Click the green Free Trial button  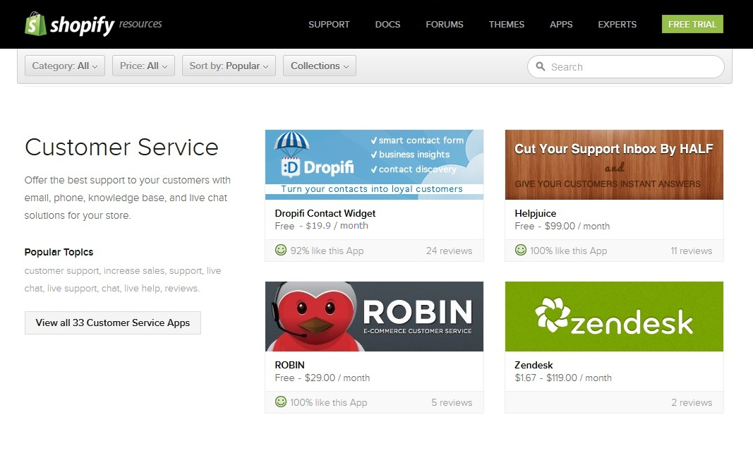pyautogui.click(x=692, y=24)
